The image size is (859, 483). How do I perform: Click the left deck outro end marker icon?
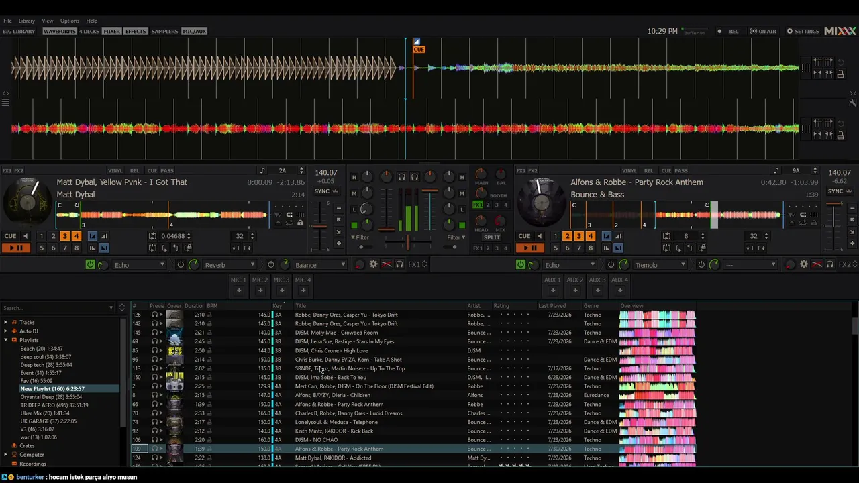pos(104,248)
